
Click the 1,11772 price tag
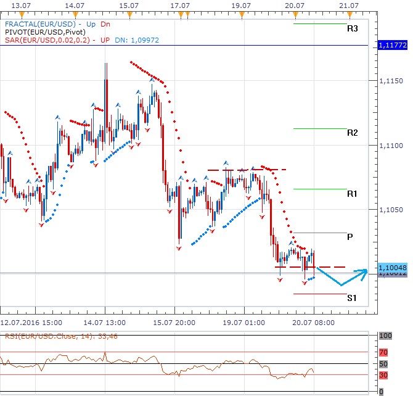[x=392, y=46]
